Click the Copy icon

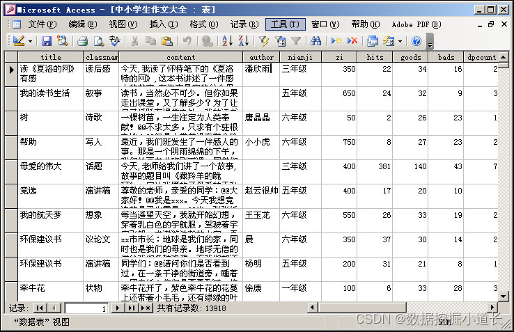click(x=151, y=41)
